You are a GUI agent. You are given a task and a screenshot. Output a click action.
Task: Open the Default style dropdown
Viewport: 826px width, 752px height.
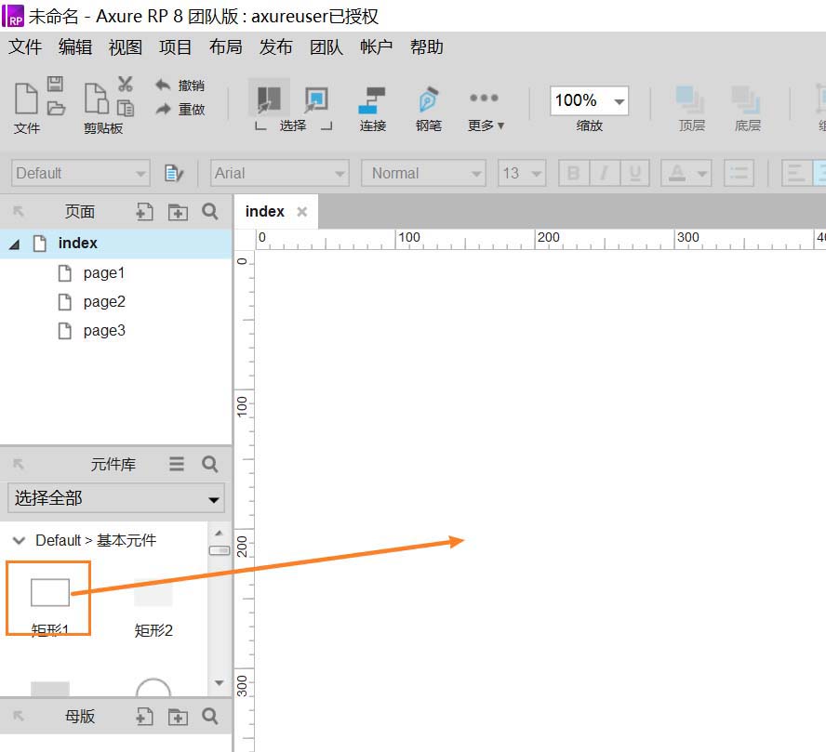pyautogui.click(x=81, y=173)
